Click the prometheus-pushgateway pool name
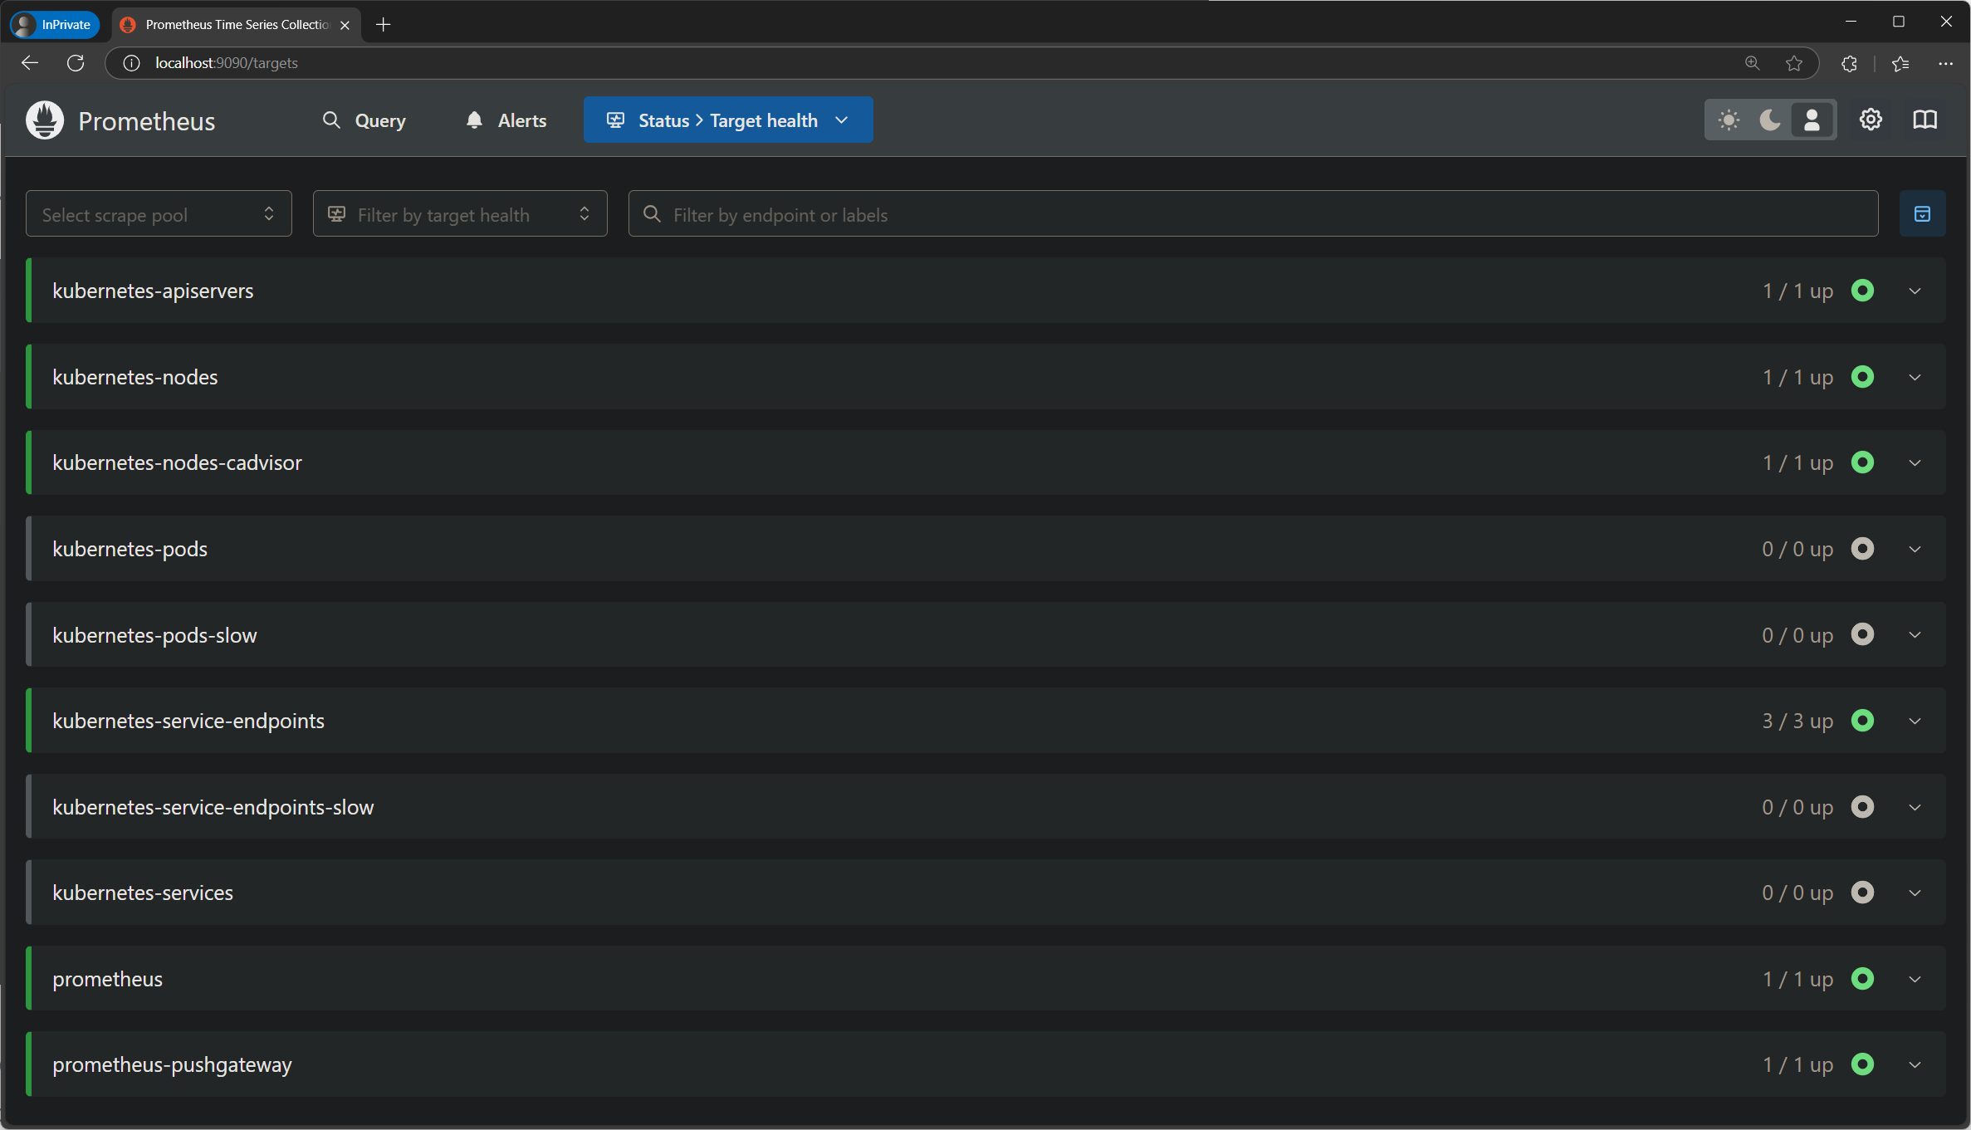Viewport: 1971px width, 1130px height. click(x=173, y=1065)
